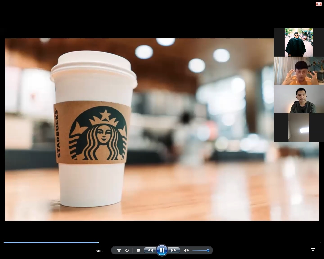Adjust the volume slider

201,250
